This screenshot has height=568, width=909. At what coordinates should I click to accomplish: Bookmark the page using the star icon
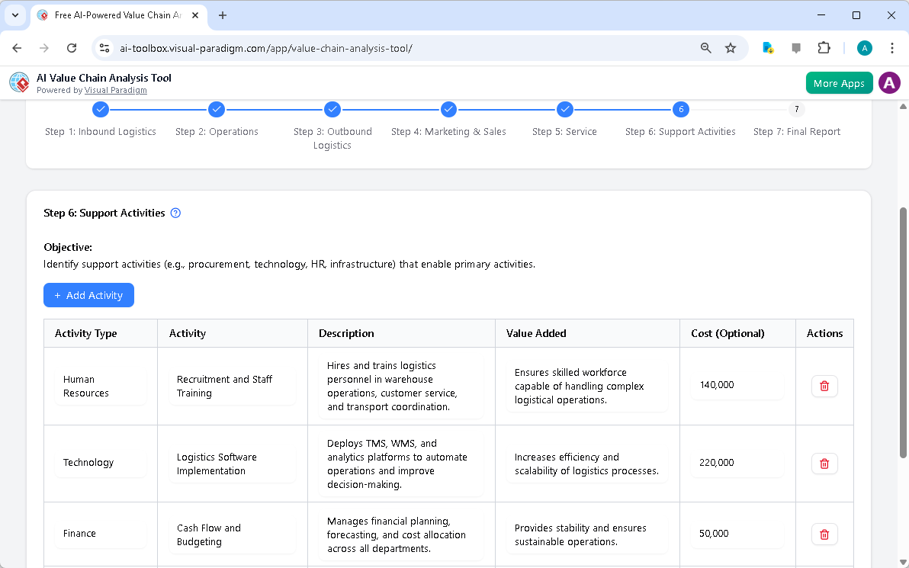(731, 47)
